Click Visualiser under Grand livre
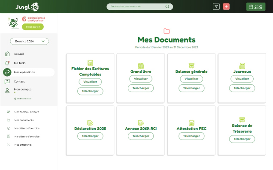This screenshot has height=170, width=273. (141, 79)
